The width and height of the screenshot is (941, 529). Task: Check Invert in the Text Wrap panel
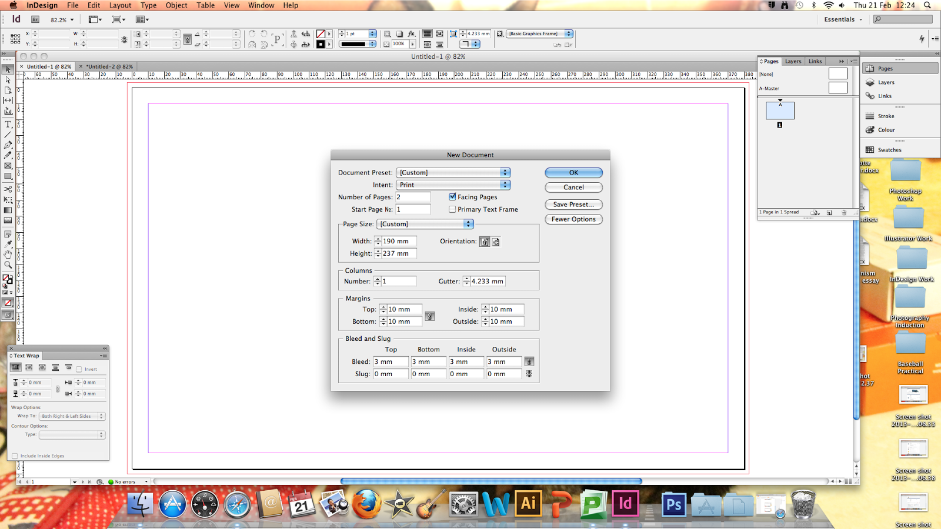79,369
